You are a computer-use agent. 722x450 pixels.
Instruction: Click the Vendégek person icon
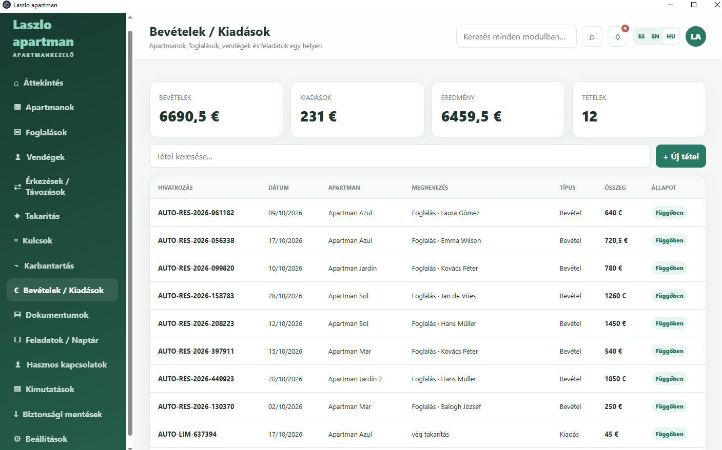click(x=18, y=157)
